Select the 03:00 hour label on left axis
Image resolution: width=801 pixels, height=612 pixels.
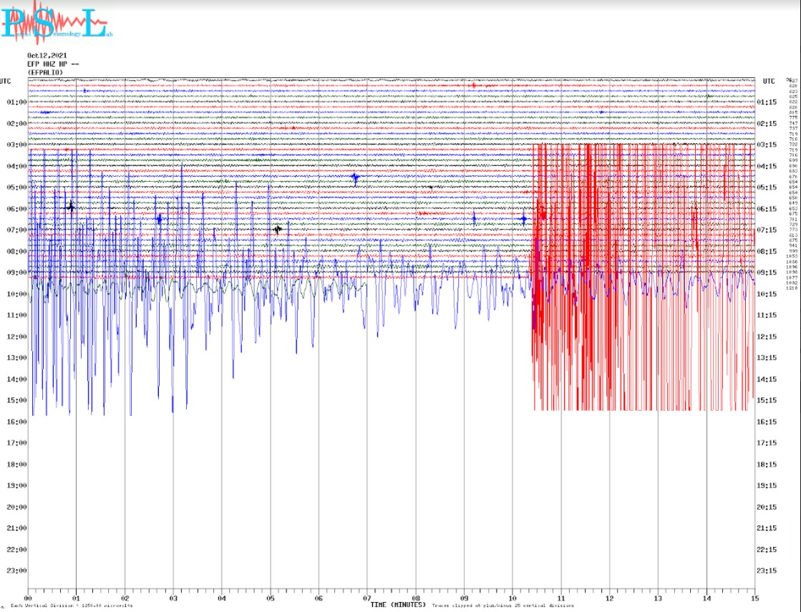click(16, 145)
